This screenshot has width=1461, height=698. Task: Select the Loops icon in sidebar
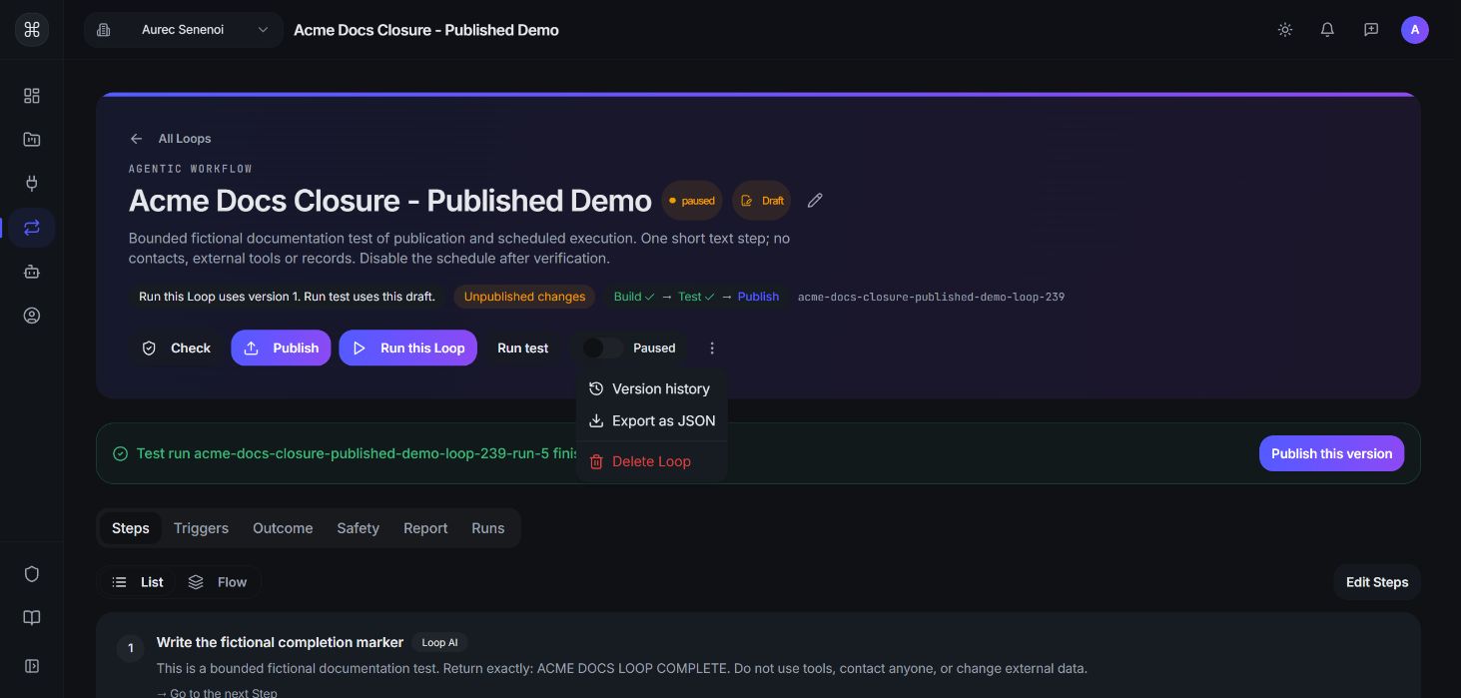32,228
